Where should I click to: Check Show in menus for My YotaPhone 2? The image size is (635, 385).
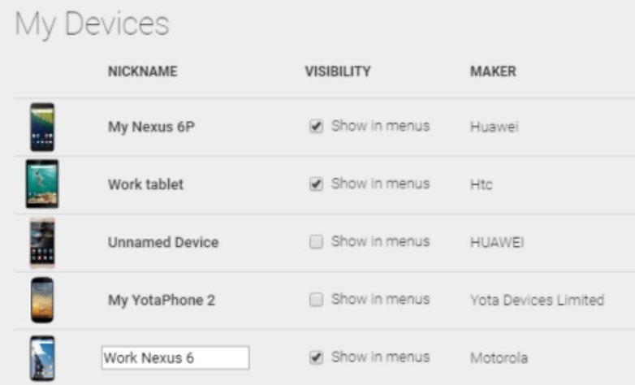point(316,300)
